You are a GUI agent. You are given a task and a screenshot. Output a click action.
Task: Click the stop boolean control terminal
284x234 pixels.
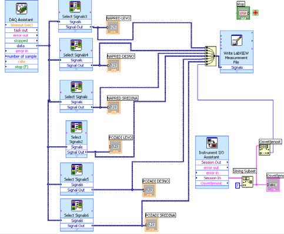click(243, 13)
